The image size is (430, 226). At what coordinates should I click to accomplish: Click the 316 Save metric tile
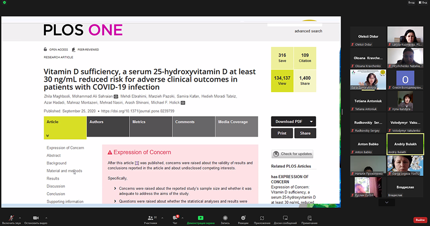[282, 58]
